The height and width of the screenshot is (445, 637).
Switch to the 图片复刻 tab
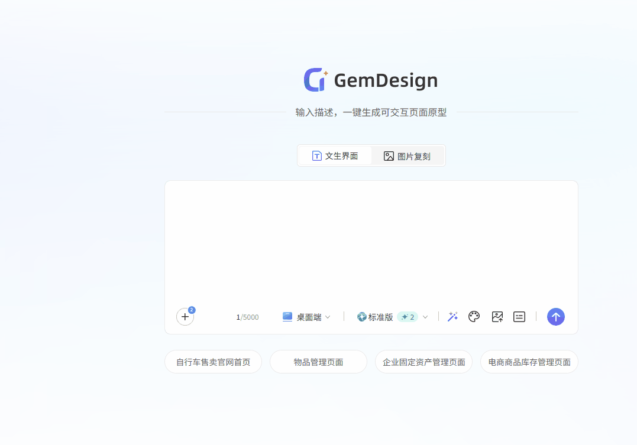tap(407, 156)
